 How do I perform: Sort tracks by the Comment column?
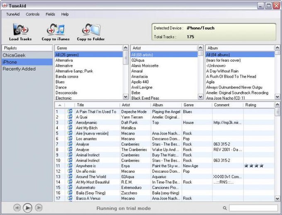click(228, 105)
